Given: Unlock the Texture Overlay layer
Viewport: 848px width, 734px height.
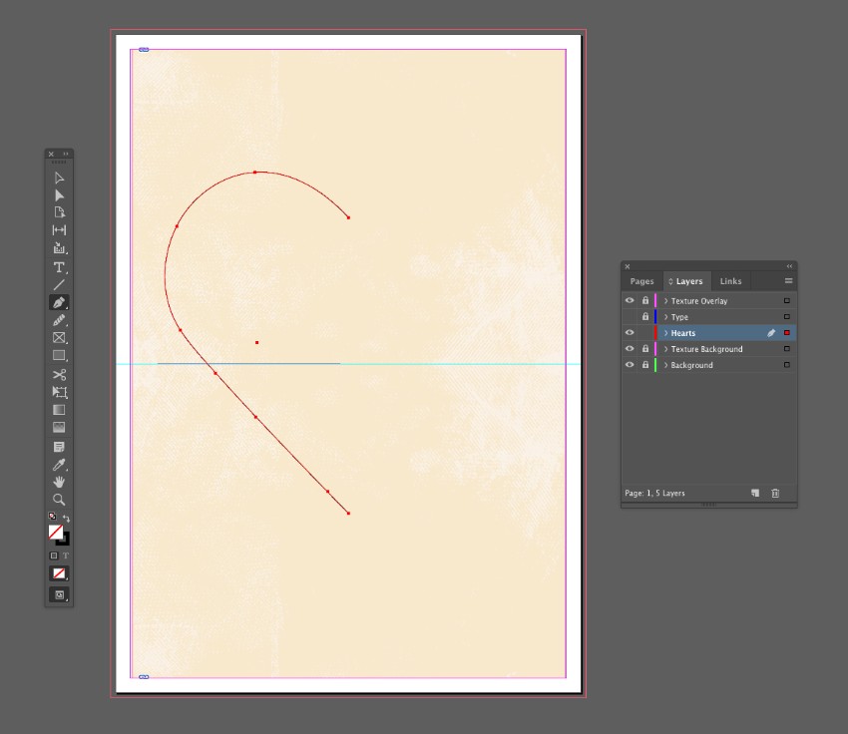Looking at the screenshot, I should point(645,300).
